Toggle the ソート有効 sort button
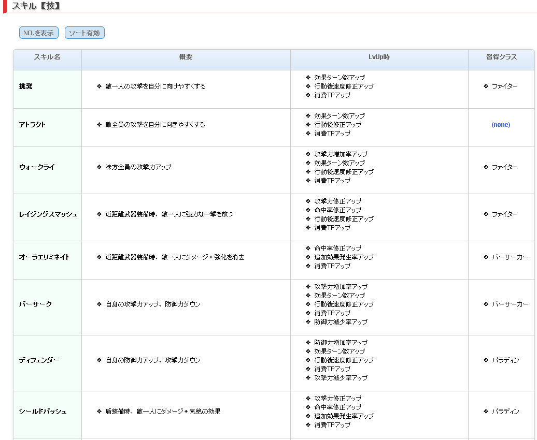Viewport: 537px width, 440px height. coord(84,33)
